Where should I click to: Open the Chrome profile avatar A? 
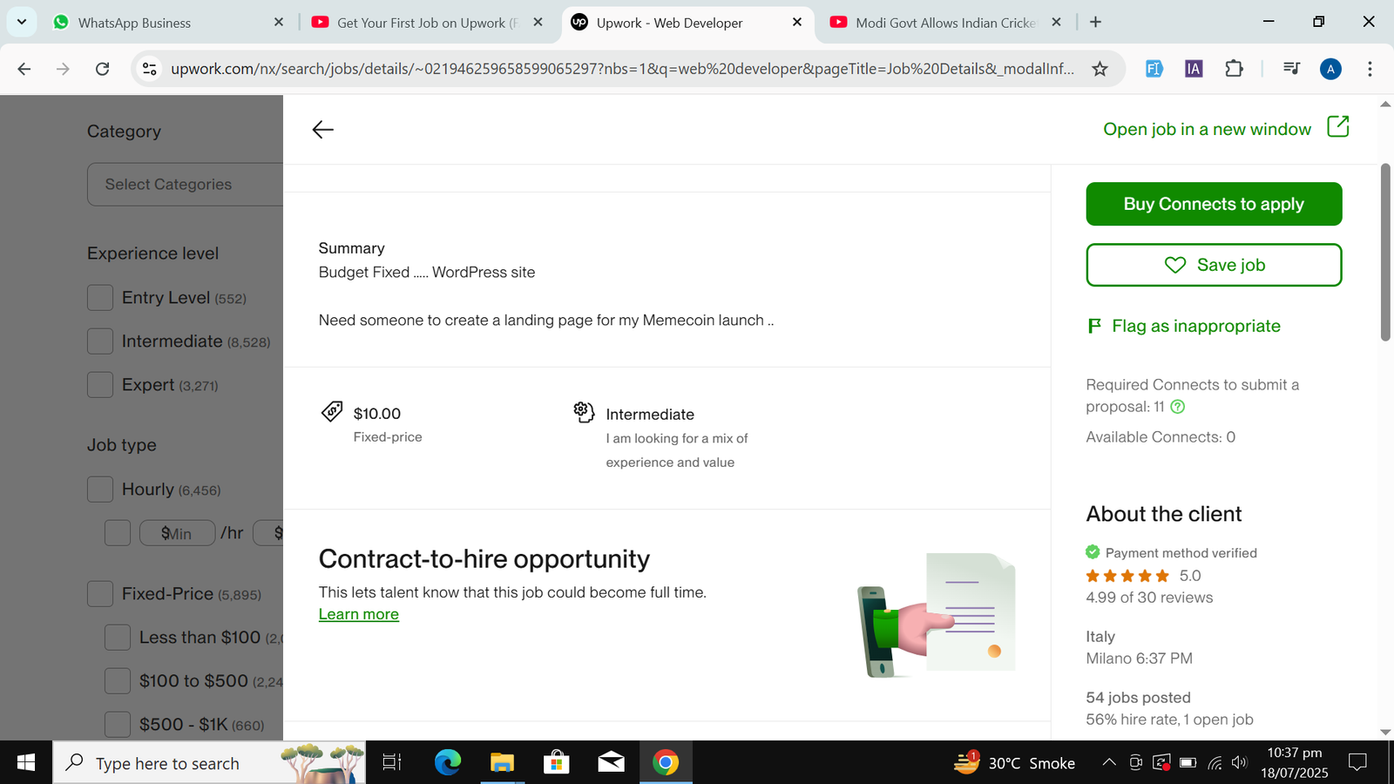point(1330,69)
